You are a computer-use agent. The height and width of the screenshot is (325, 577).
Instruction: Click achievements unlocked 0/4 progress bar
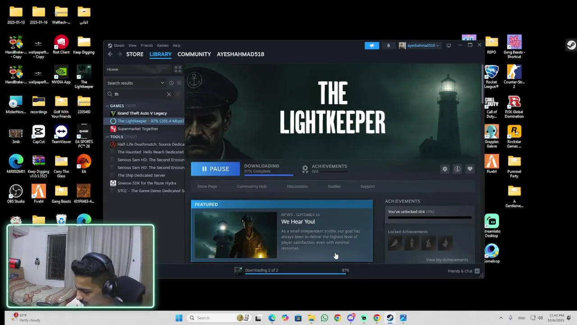[x=430, y=218]
